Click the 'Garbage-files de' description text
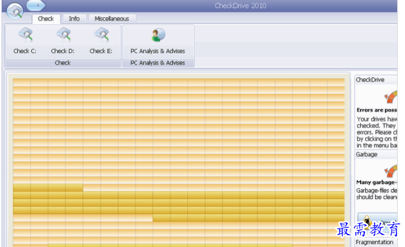This screenshot has width=405, height=247. [376, 190]
